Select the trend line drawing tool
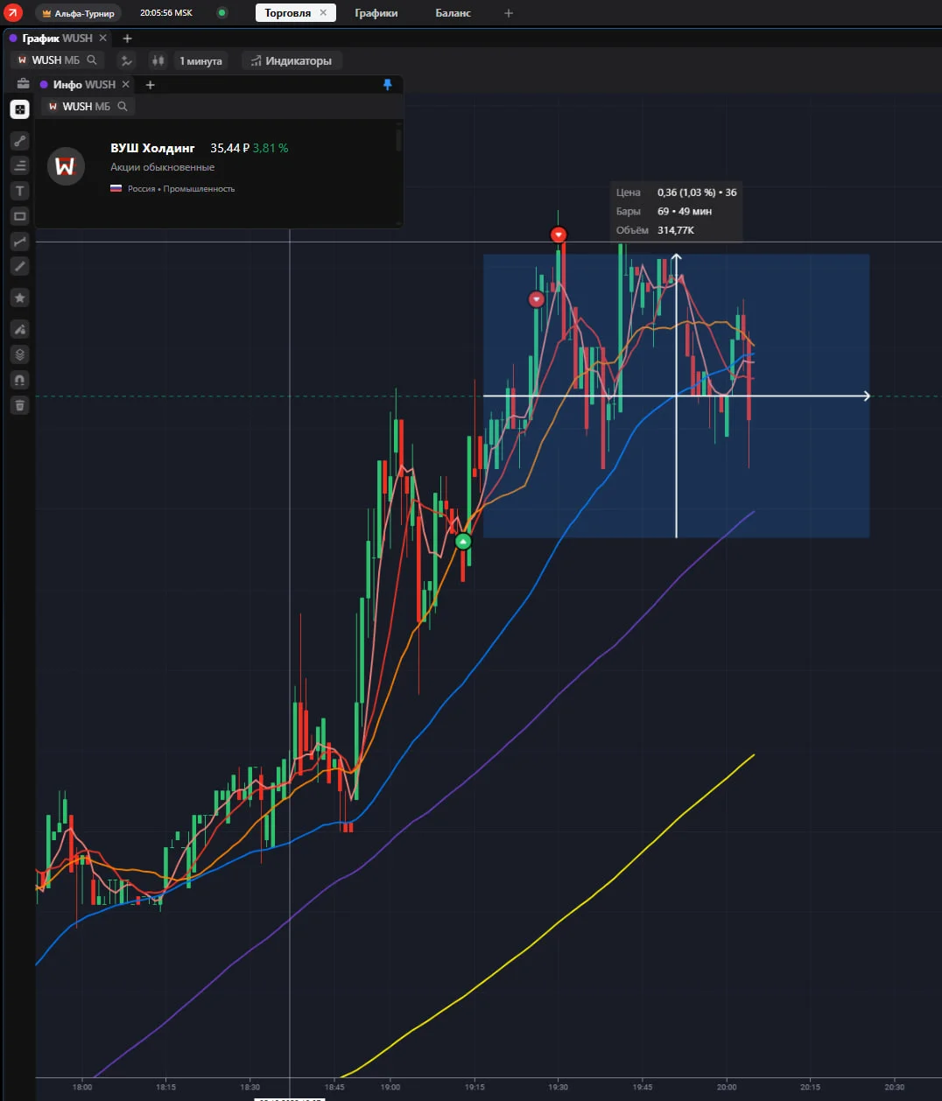 (20, 141)
